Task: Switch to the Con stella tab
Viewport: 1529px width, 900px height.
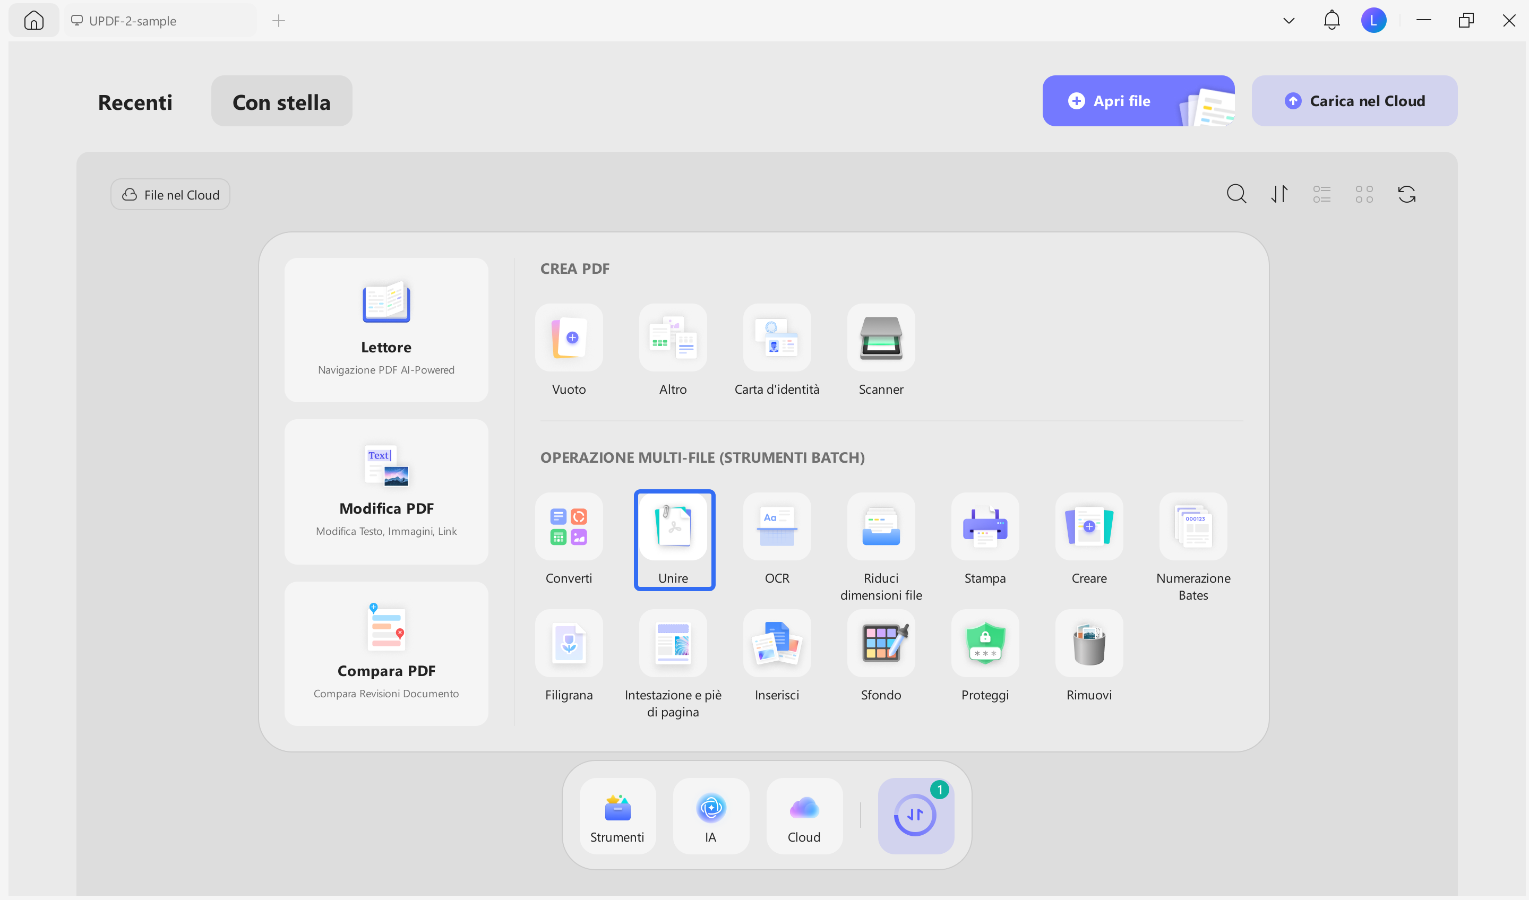Action: (281, 102)
